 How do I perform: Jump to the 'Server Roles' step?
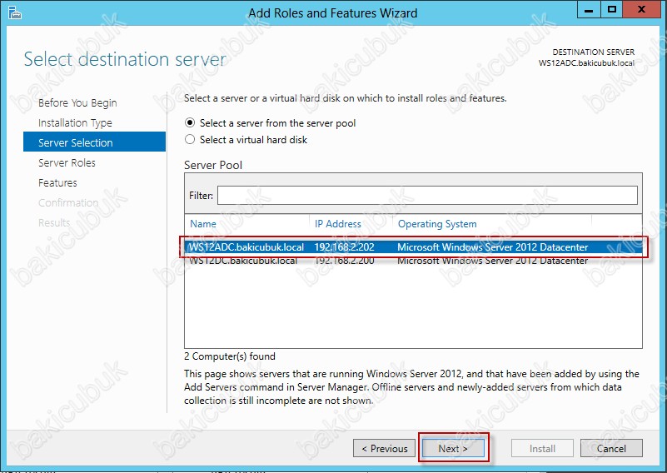point(67,163)
